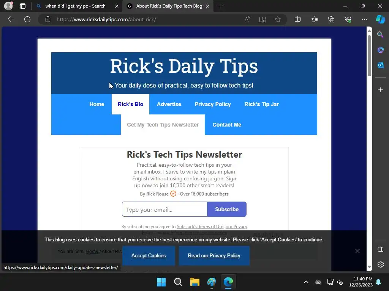Open the Favorites list icon
This screenshot has width=389, height=291.
314,19
